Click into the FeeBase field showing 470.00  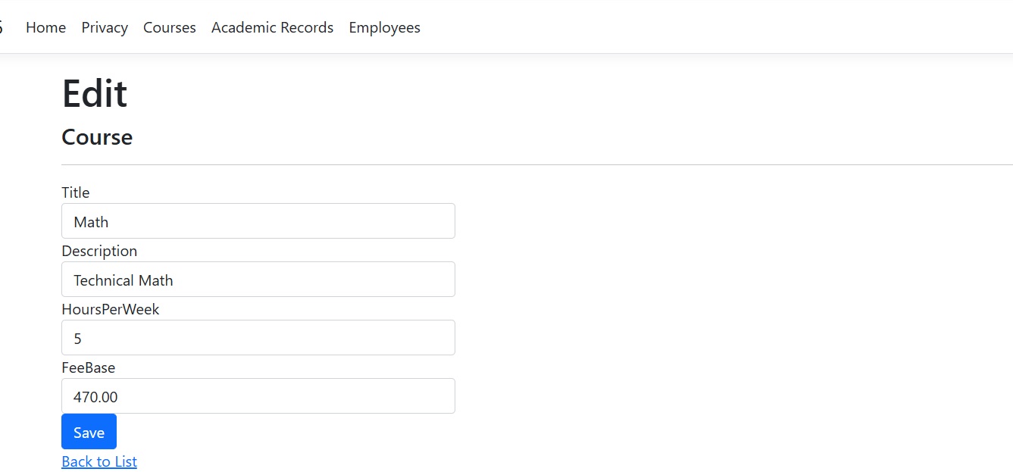coord(258,396)
